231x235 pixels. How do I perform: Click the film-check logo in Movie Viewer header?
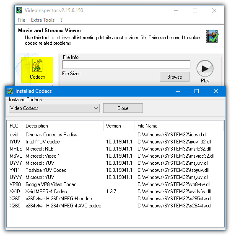(212, 36)
